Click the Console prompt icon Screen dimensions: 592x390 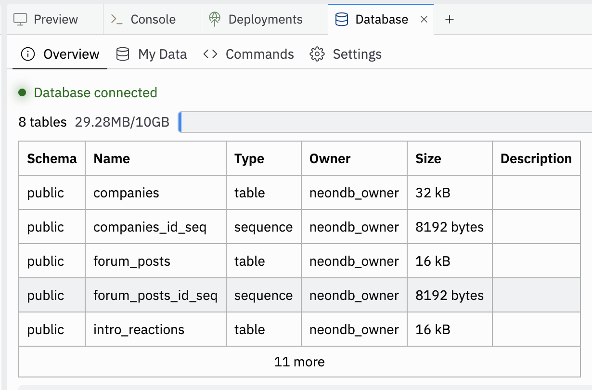coord(117,19)
